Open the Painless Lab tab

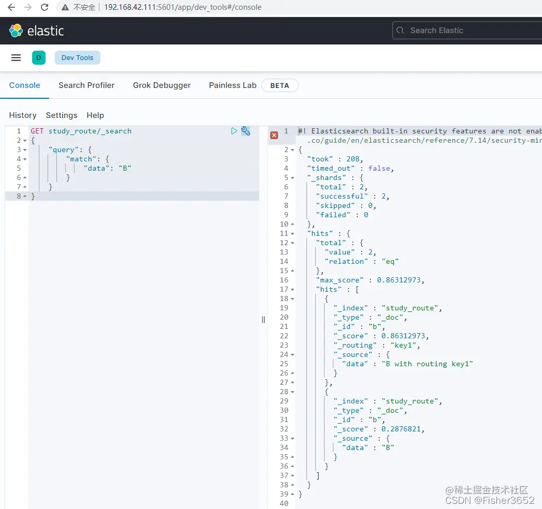point(232,85)
